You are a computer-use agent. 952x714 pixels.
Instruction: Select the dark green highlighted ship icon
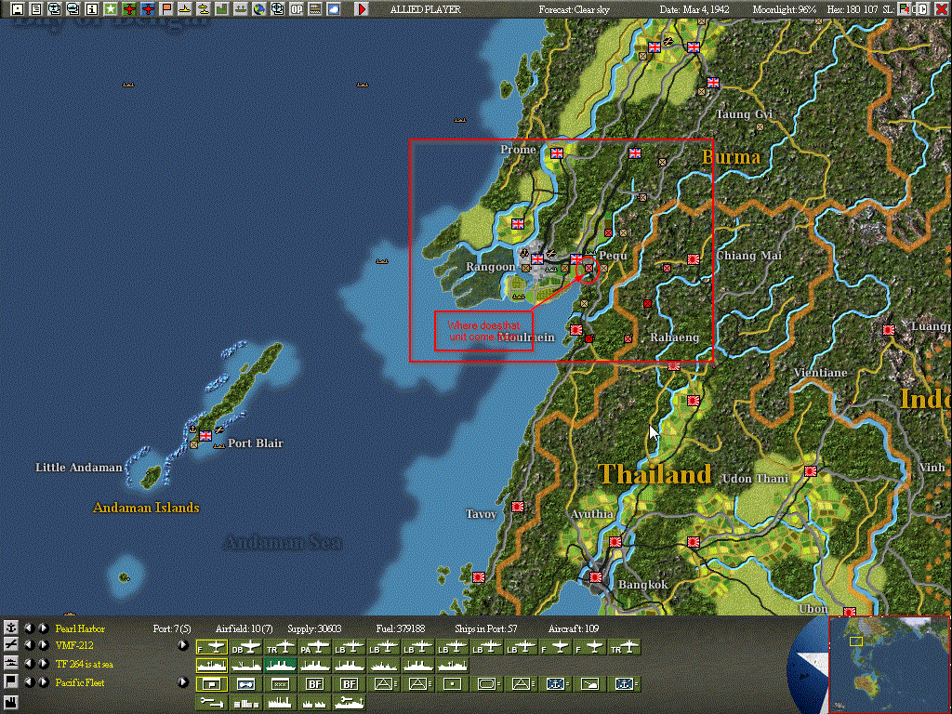[280, 666]
